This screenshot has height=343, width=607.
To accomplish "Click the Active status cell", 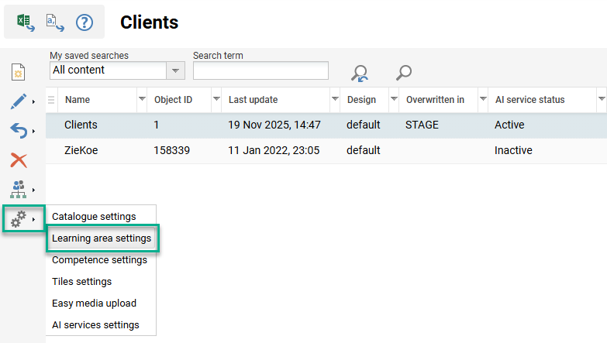I will click(x=509, y=125).
